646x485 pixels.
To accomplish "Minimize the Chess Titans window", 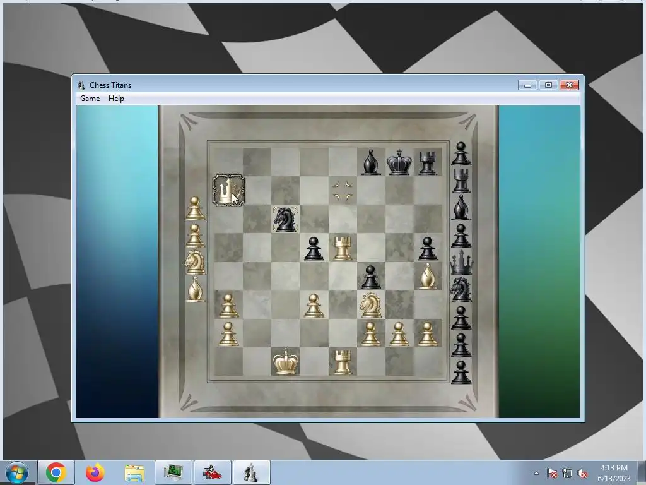I will point(527,85).
